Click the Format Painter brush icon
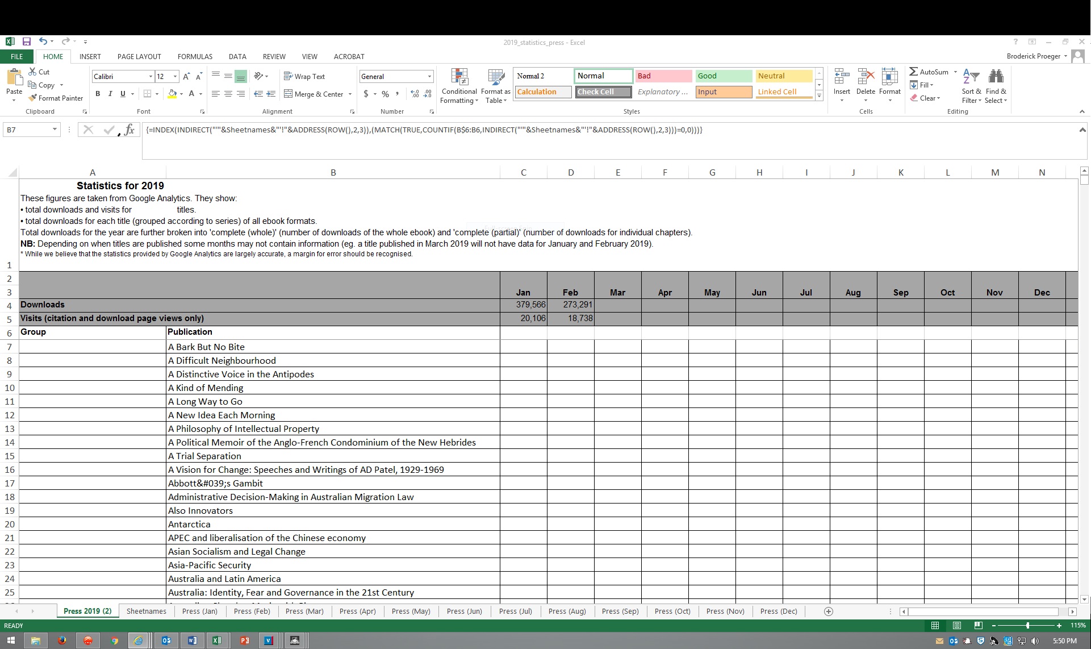The width and height of the screenshot is (1091, 649). (x=33, y=98)
